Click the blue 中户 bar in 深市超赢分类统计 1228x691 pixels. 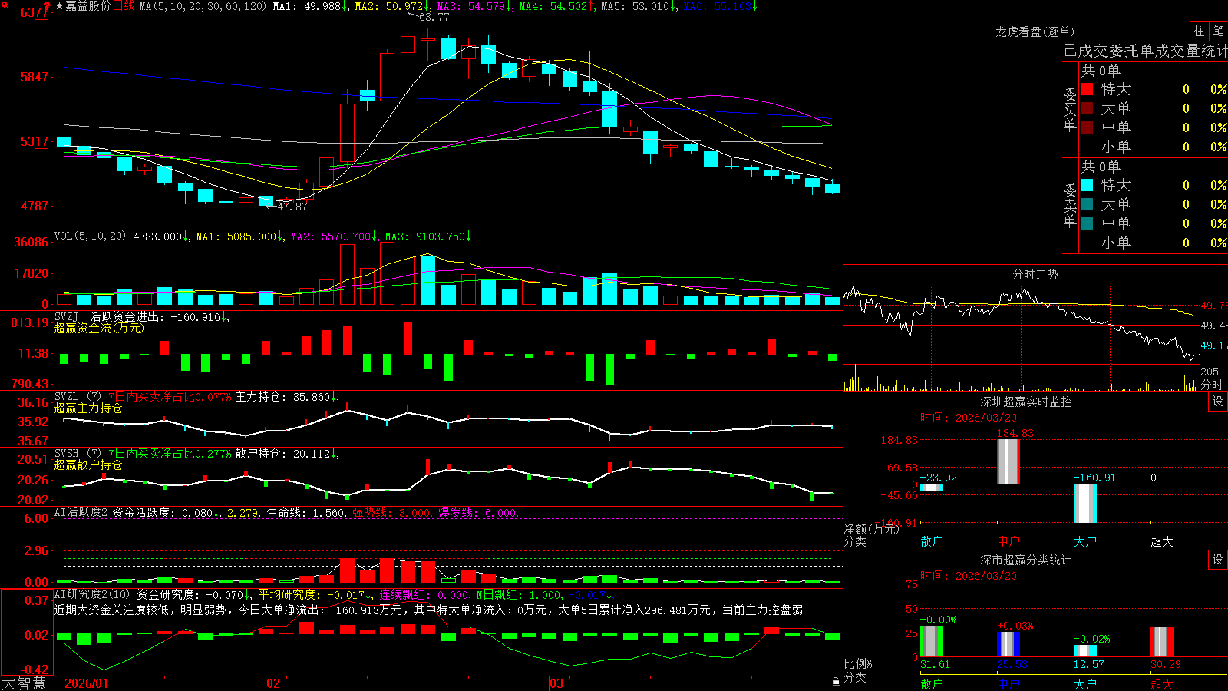click(x=1008, y=644)
